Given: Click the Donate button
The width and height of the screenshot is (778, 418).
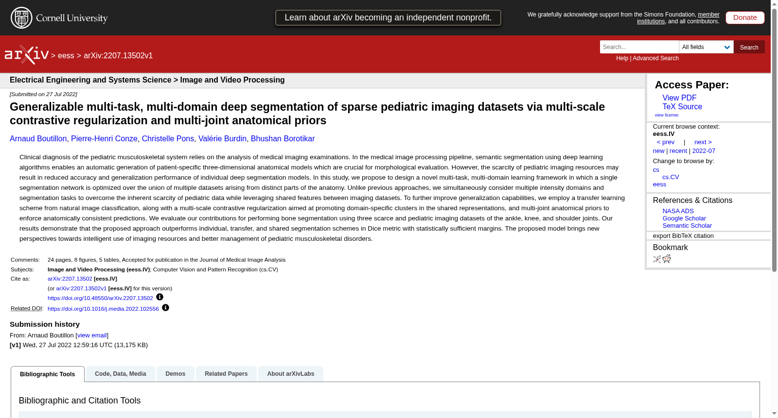Looking at the screenshot, I should [x=745, y=17].
